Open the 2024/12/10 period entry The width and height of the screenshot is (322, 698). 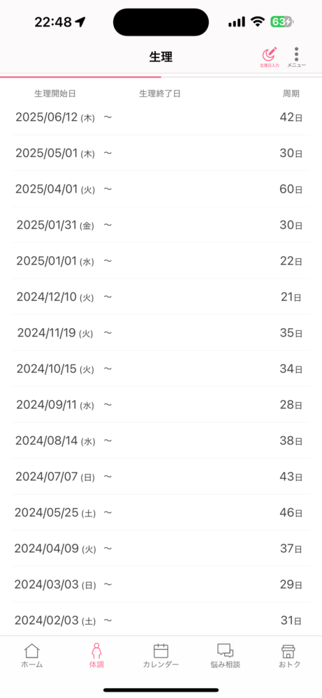click(161, 297)
